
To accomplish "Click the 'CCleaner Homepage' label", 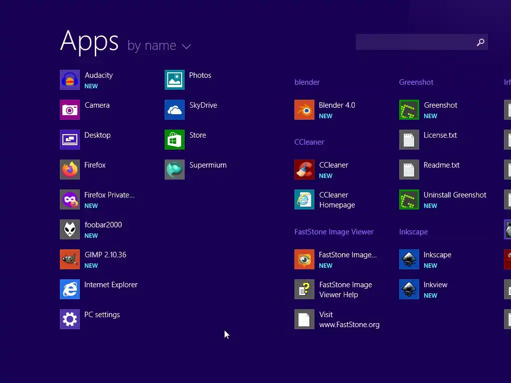I will point(337,200).
